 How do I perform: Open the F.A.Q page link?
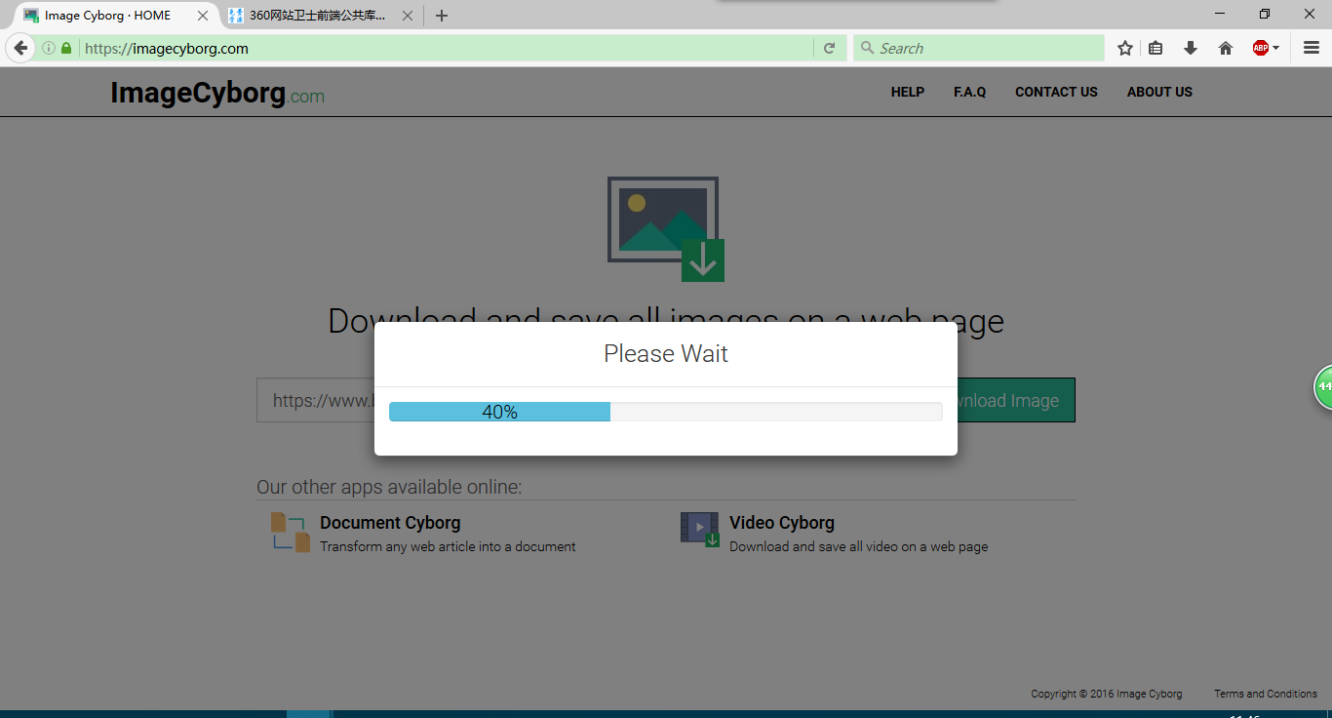coord(969,92)
